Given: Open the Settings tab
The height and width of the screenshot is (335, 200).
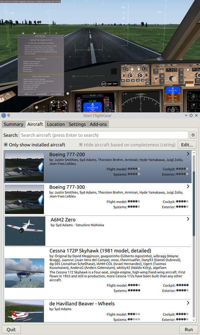Looking at the screenshot, I should (77, 124).
